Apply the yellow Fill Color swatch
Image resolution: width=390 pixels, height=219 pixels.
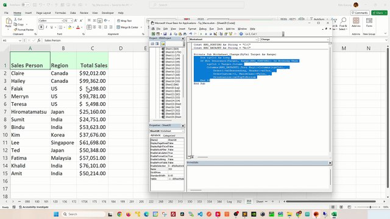click(70, 27)
